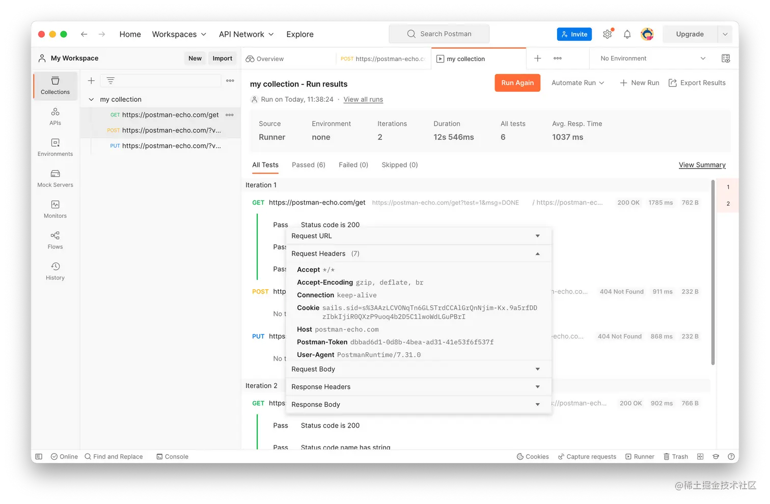
Task: Open API Network dropdown menu
Action: click(246, 34)
